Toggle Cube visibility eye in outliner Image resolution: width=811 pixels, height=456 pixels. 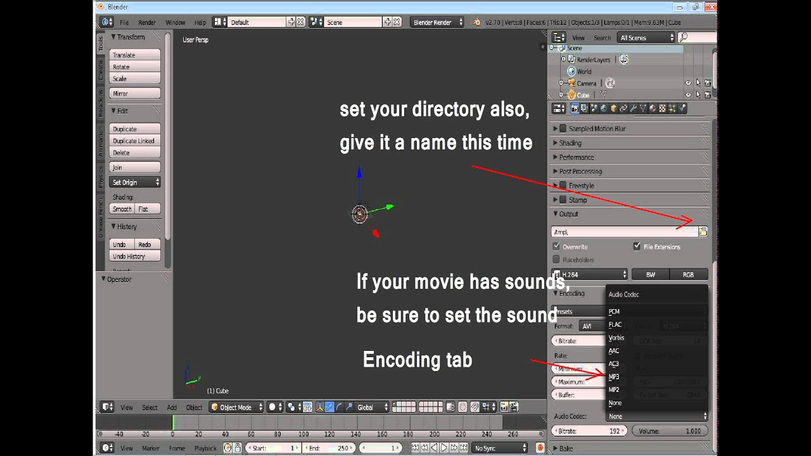[688, 95]
